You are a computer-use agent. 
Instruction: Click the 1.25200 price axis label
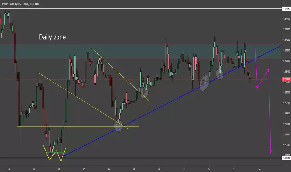287,134
